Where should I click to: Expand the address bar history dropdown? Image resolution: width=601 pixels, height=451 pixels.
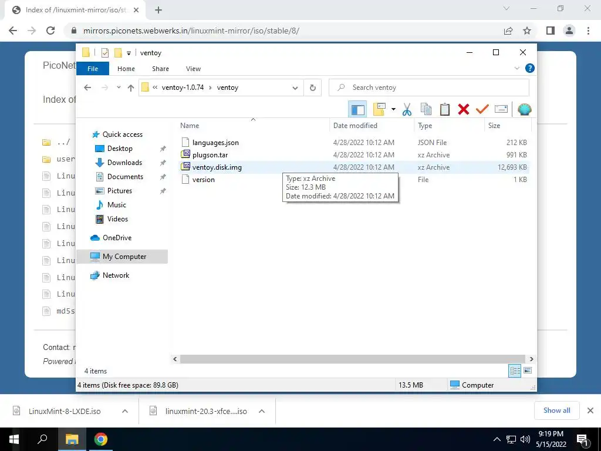295,88
